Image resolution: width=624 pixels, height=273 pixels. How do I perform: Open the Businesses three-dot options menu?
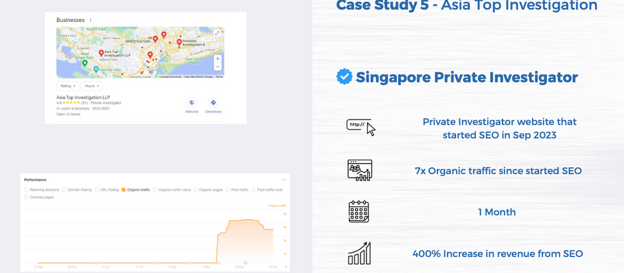[x=91, y=21]
